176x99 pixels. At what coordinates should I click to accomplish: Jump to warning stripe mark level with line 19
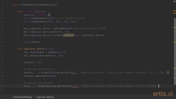174,42
